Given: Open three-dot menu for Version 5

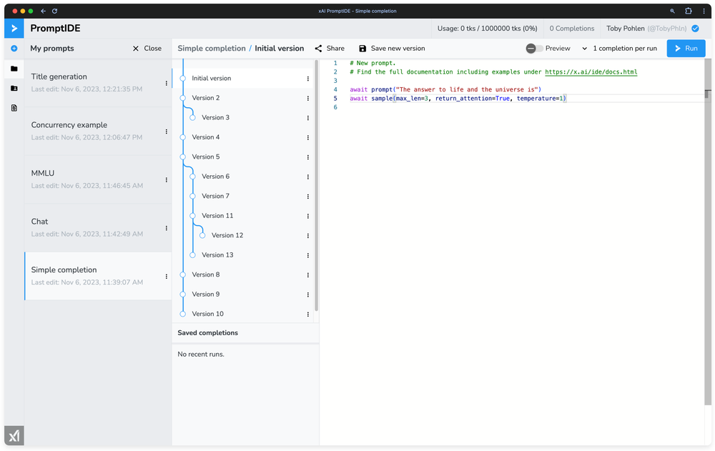Looking at the screenshot, I should pos(308,157).
